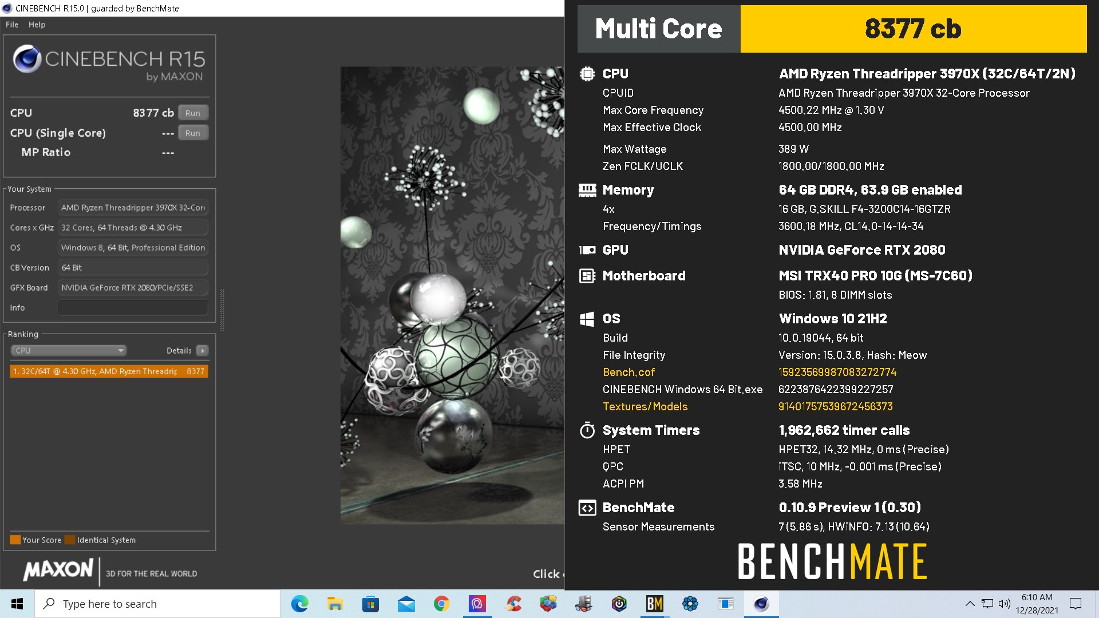Click the rendered spheres scene image
Screen dimensions: 1099x618
click(x=452, y=295)
